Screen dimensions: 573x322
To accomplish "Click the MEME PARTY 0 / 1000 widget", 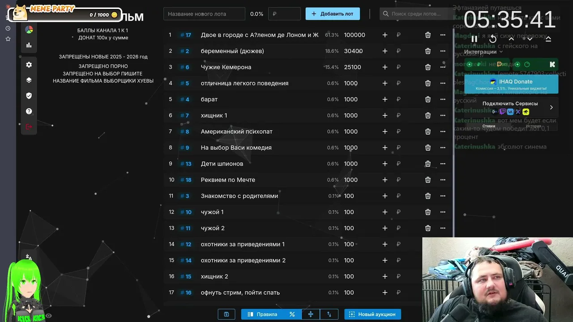I will (x=65, y=13).
